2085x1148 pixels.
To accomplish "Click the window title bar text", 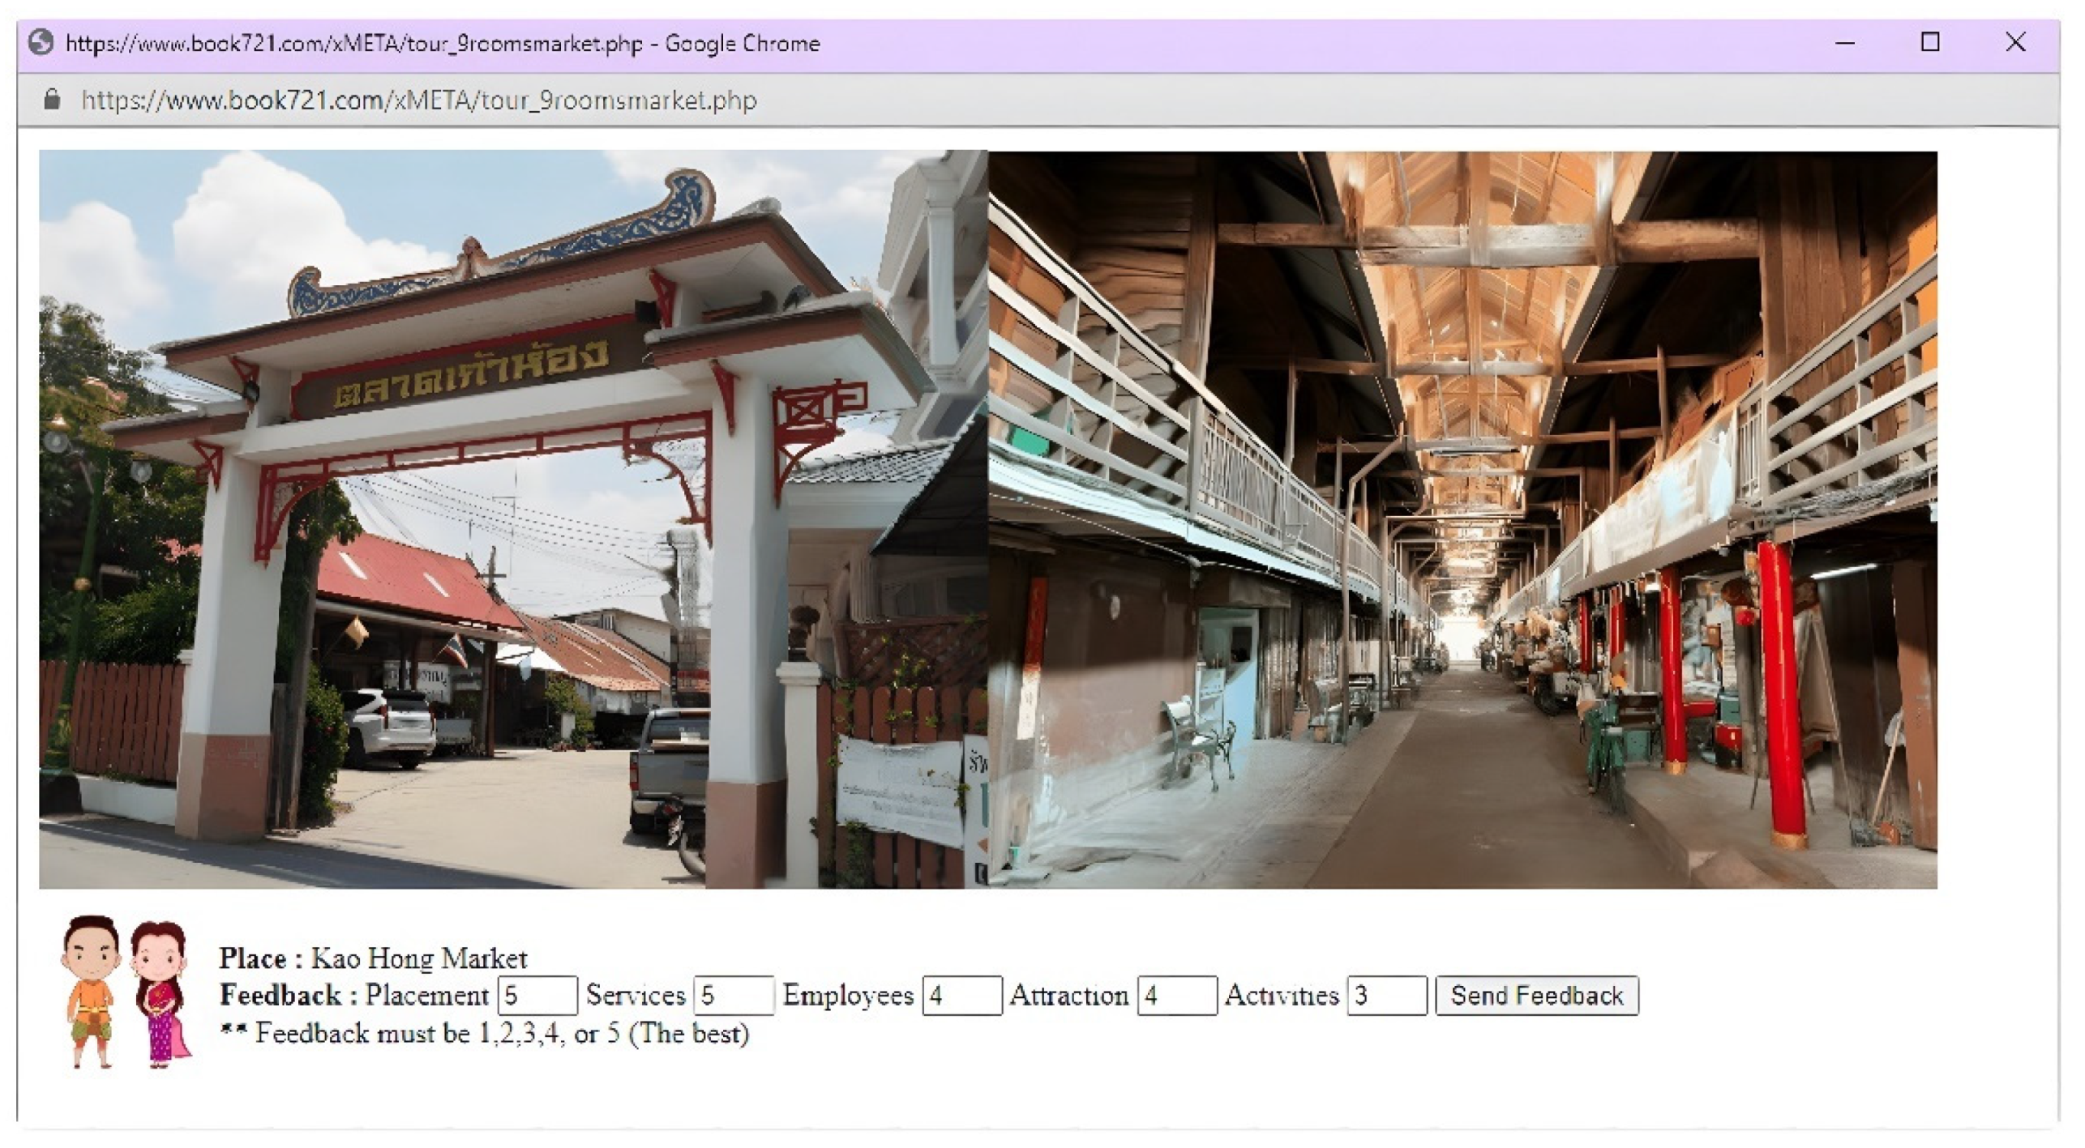I will tap(443, 43).
